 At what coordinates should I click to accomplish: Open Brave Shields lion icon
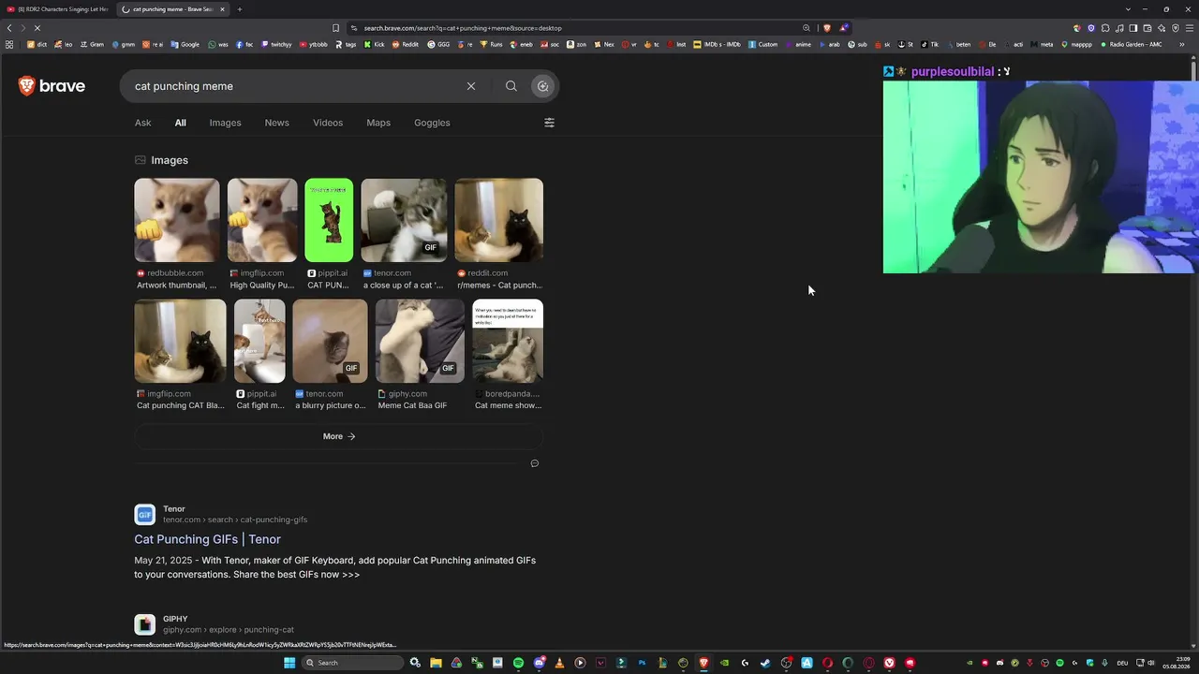[827, 28]
